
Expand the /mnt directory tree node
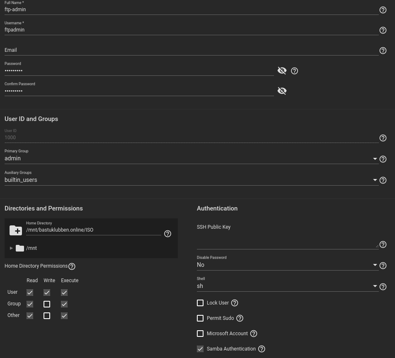(11, 248)
